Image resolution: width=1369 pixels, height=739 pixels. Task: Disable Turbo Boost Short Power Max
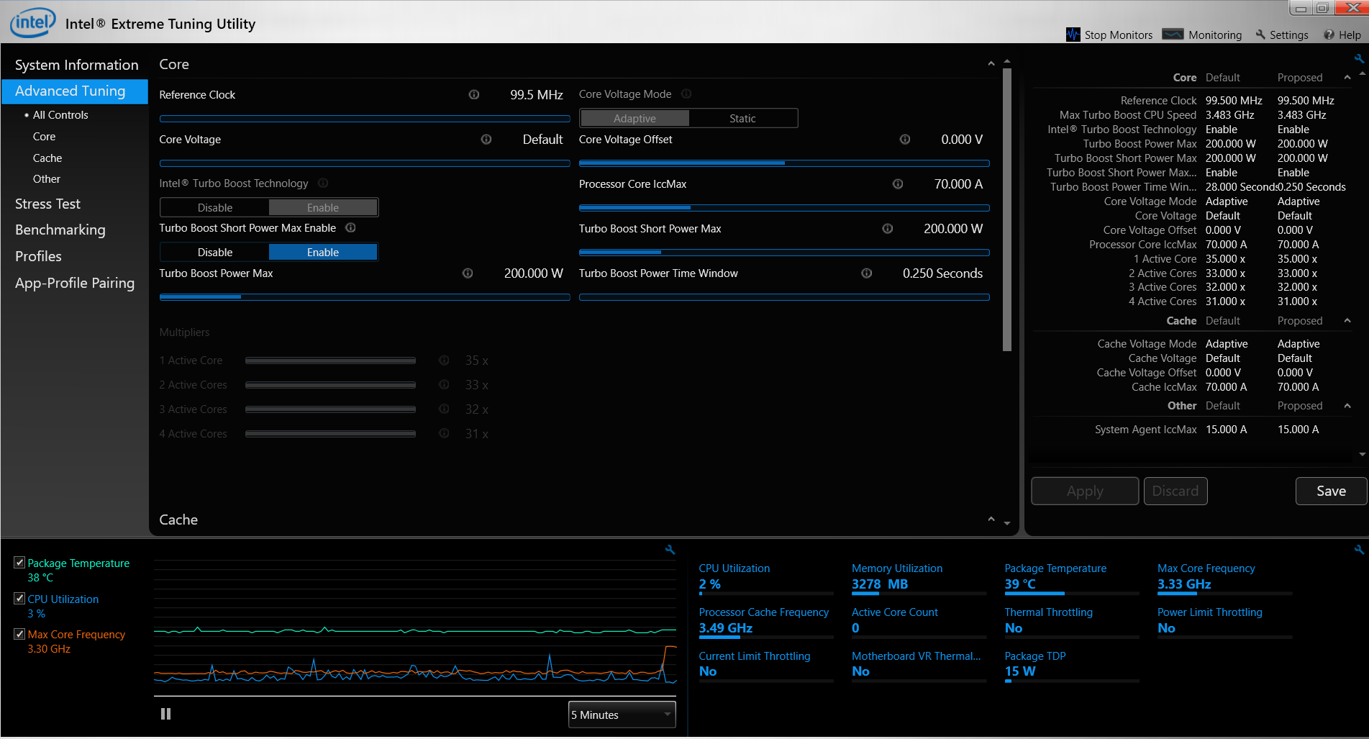click(215, 252)
